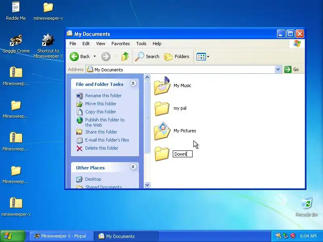Click the Desktop link in Other Places
323x242 pixels.
pos(93,179)
